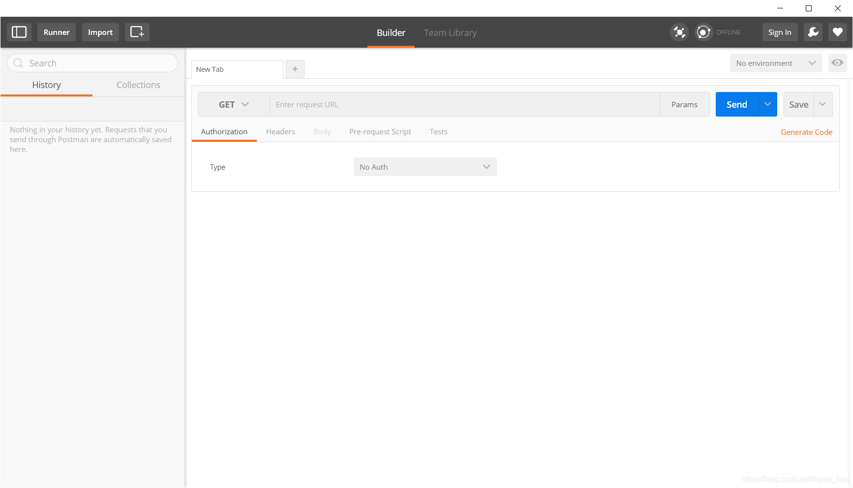Click the heart icon in the header

838,32
